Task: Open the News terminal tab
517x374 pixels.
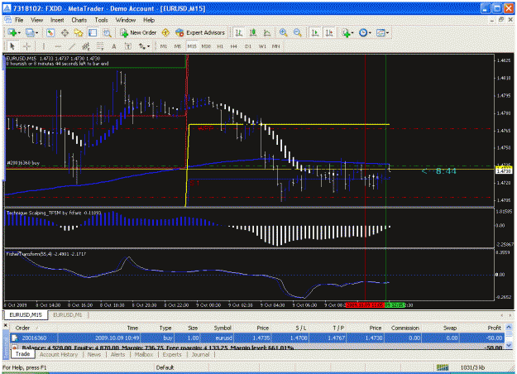Action: click(x=94, y=354)
